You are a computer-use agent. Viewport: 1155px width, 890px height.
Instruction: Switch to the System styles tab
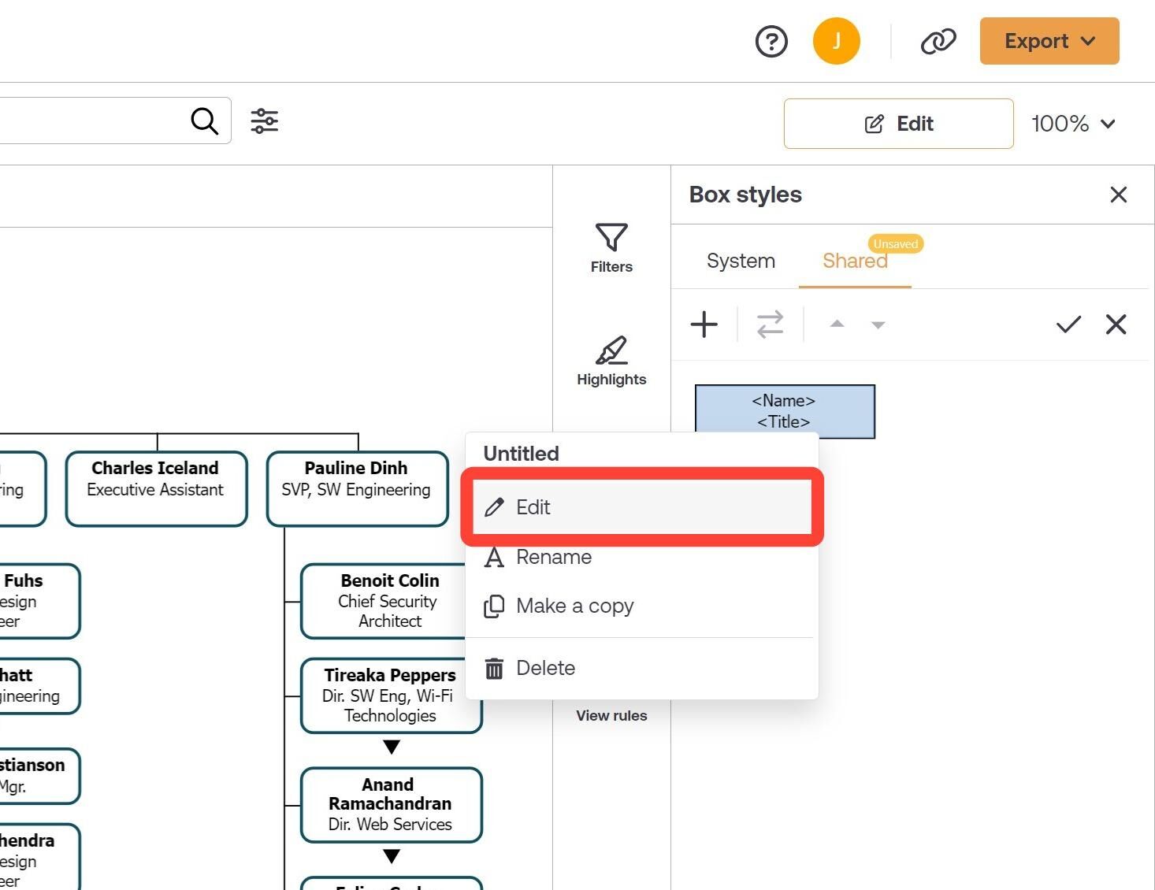tap(740, 261)
